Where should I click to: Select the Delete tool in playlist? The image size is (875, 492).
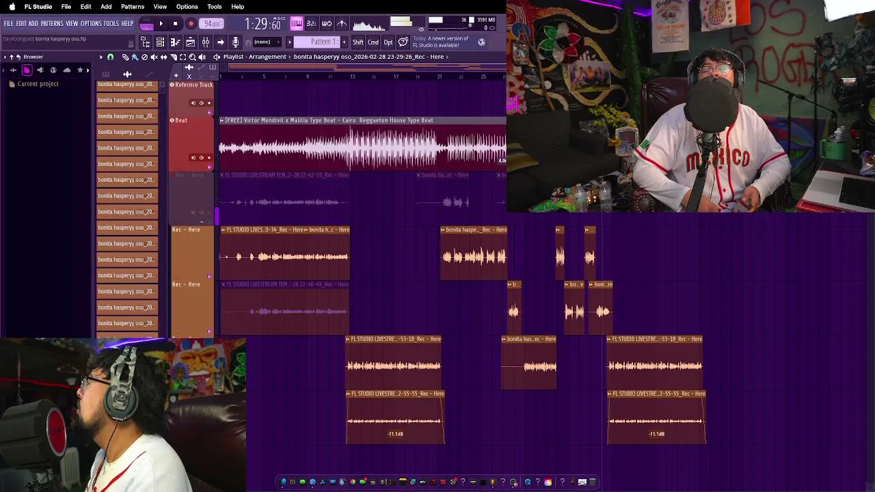(x=144, y=57)
